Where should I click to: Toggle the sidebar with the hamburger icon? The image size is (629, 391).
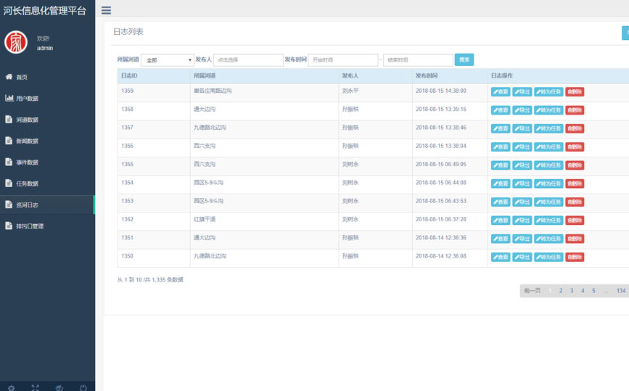tap(106, 10)
